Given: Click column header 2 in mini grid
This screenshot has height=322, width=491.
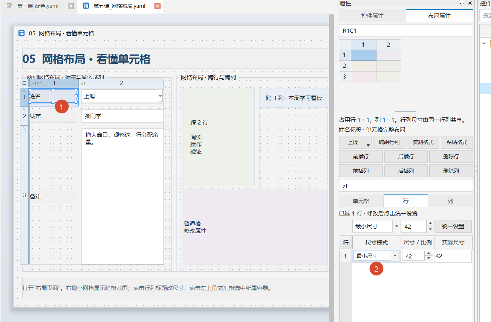Looking at the screenshot, I should click(389, 44).
